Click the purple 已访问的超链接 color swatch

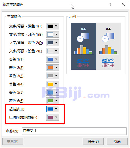click(50, 117)
